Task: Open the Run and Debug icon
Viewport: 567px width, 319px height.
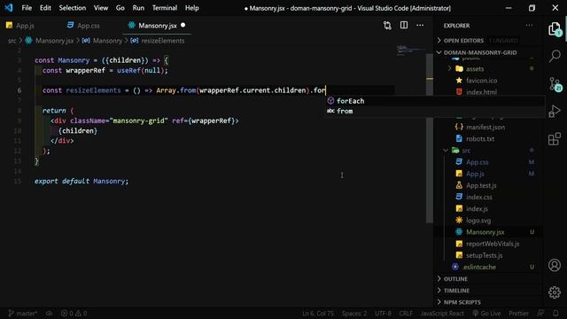Action: 555,111
